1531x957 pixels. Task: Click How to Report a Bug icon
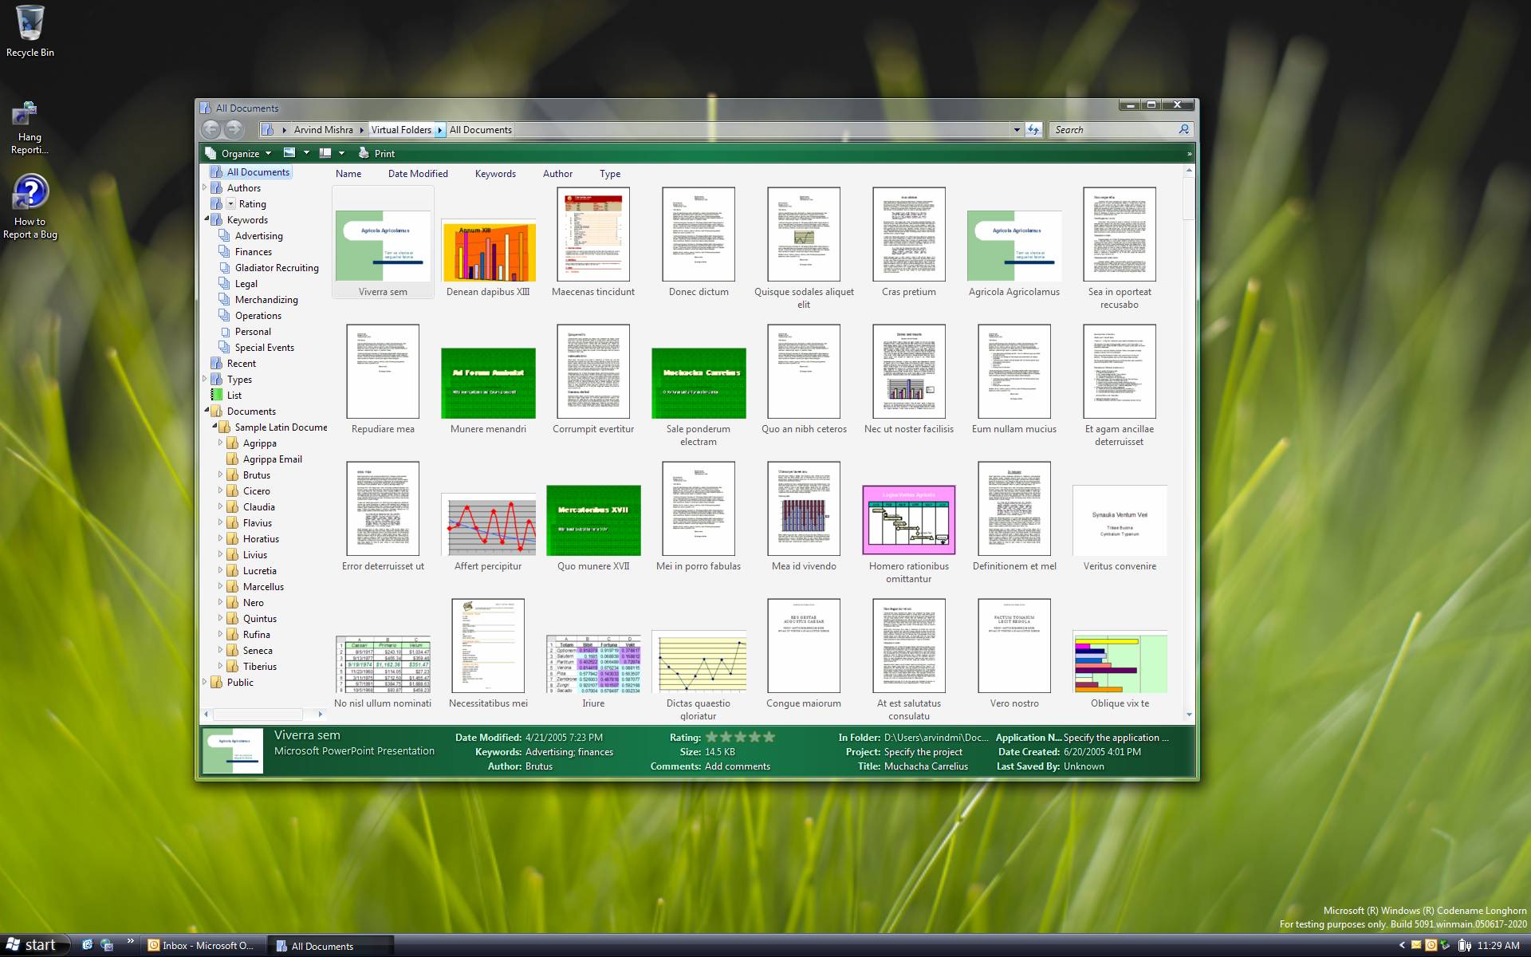coord(30,193)
